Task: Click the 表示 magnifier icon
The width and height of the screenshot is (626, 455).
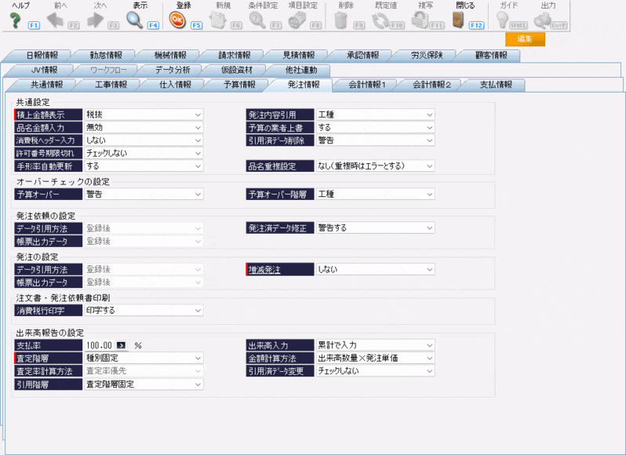Action: coord(135,20)
